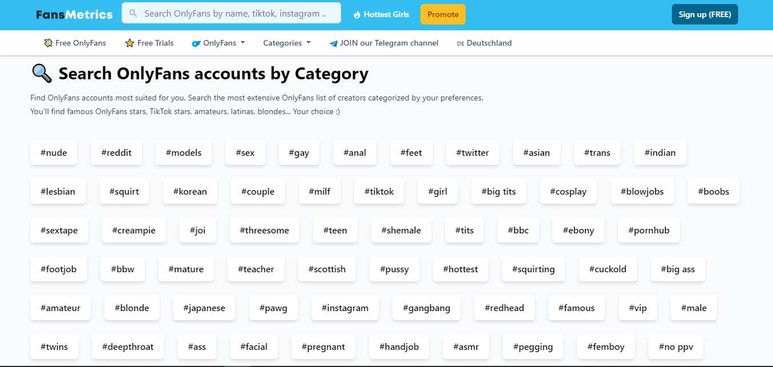773x367 pixels.
Task: Open JOIN our Telegram channel link
Action: coord(384,43)
